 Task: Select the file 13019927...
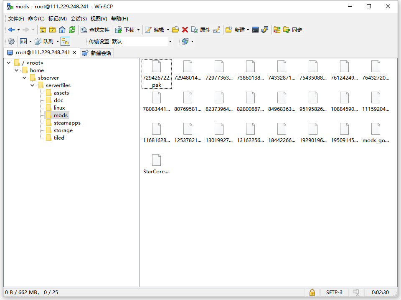(219, 133)
